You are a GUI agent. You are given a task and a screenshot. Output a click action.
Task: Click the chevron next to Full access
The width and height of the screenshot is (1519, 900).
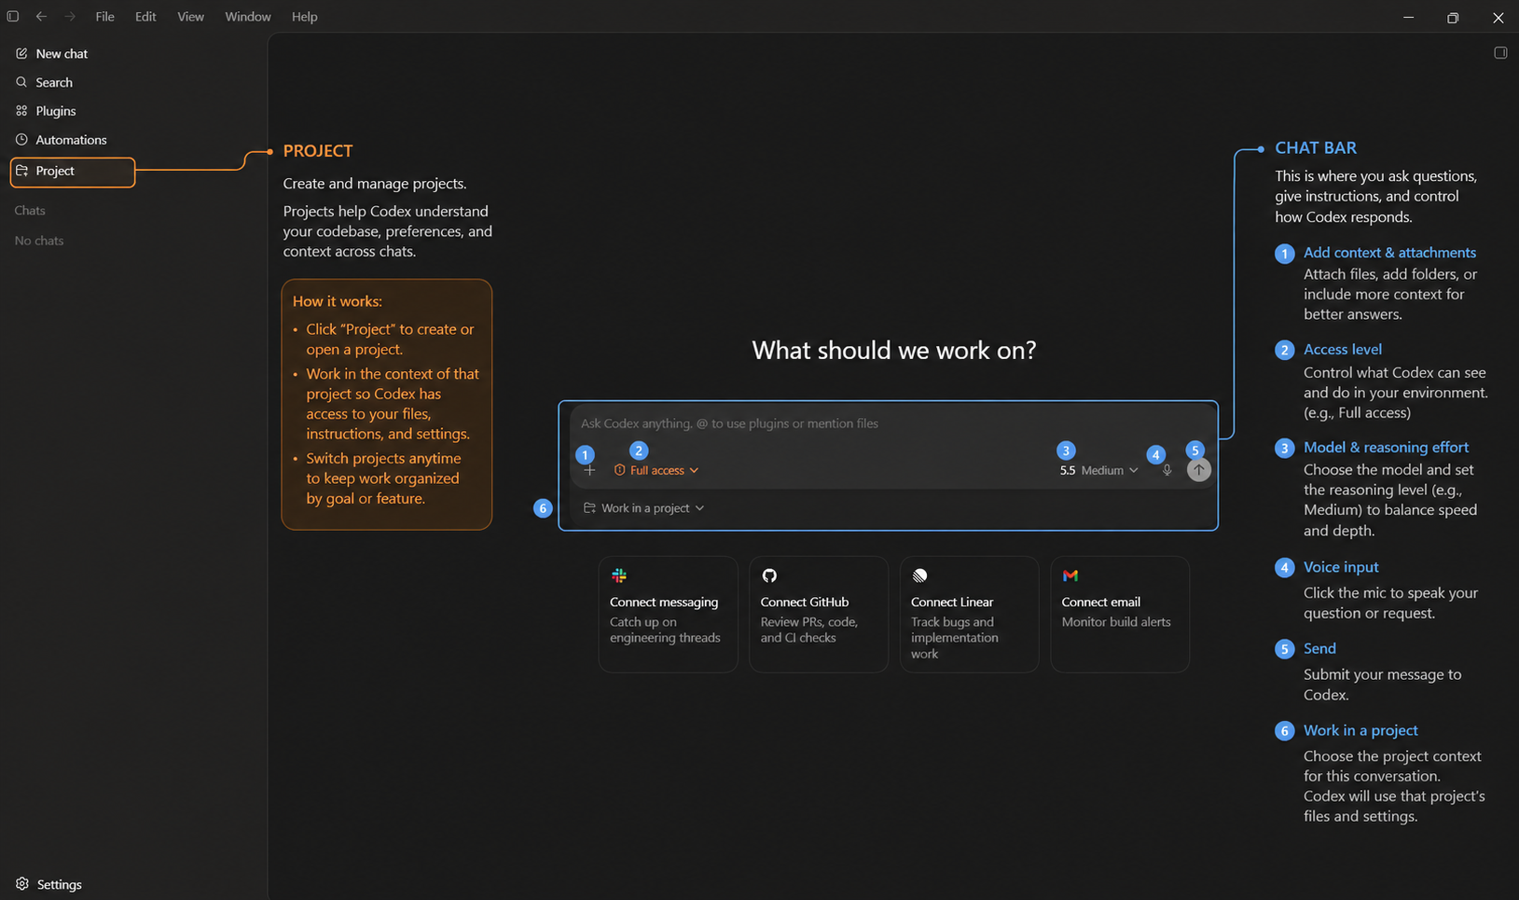[x=694, y=470]
